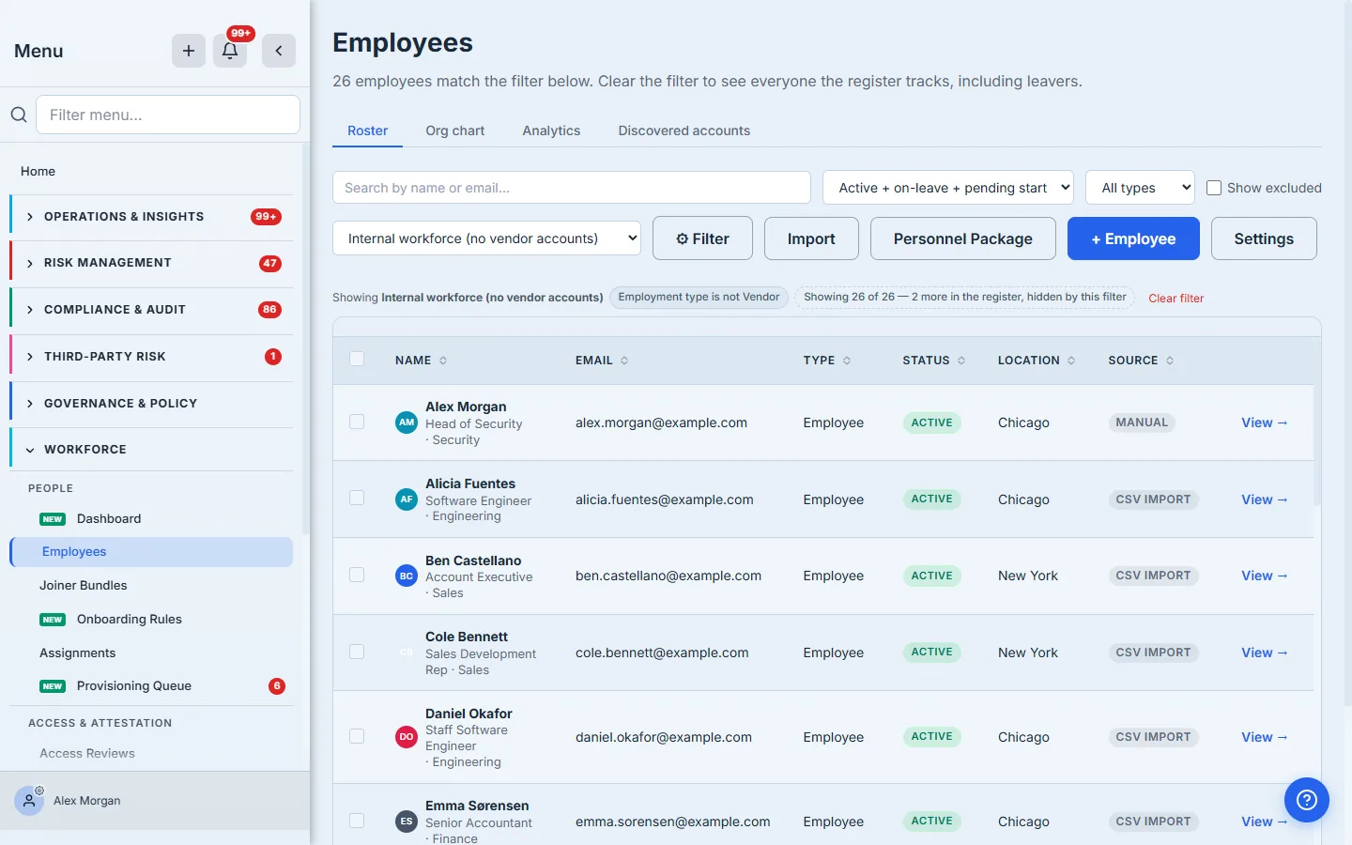Open the Settings button
This screenshot has width=1352, height=845.
coord(1264,238)
